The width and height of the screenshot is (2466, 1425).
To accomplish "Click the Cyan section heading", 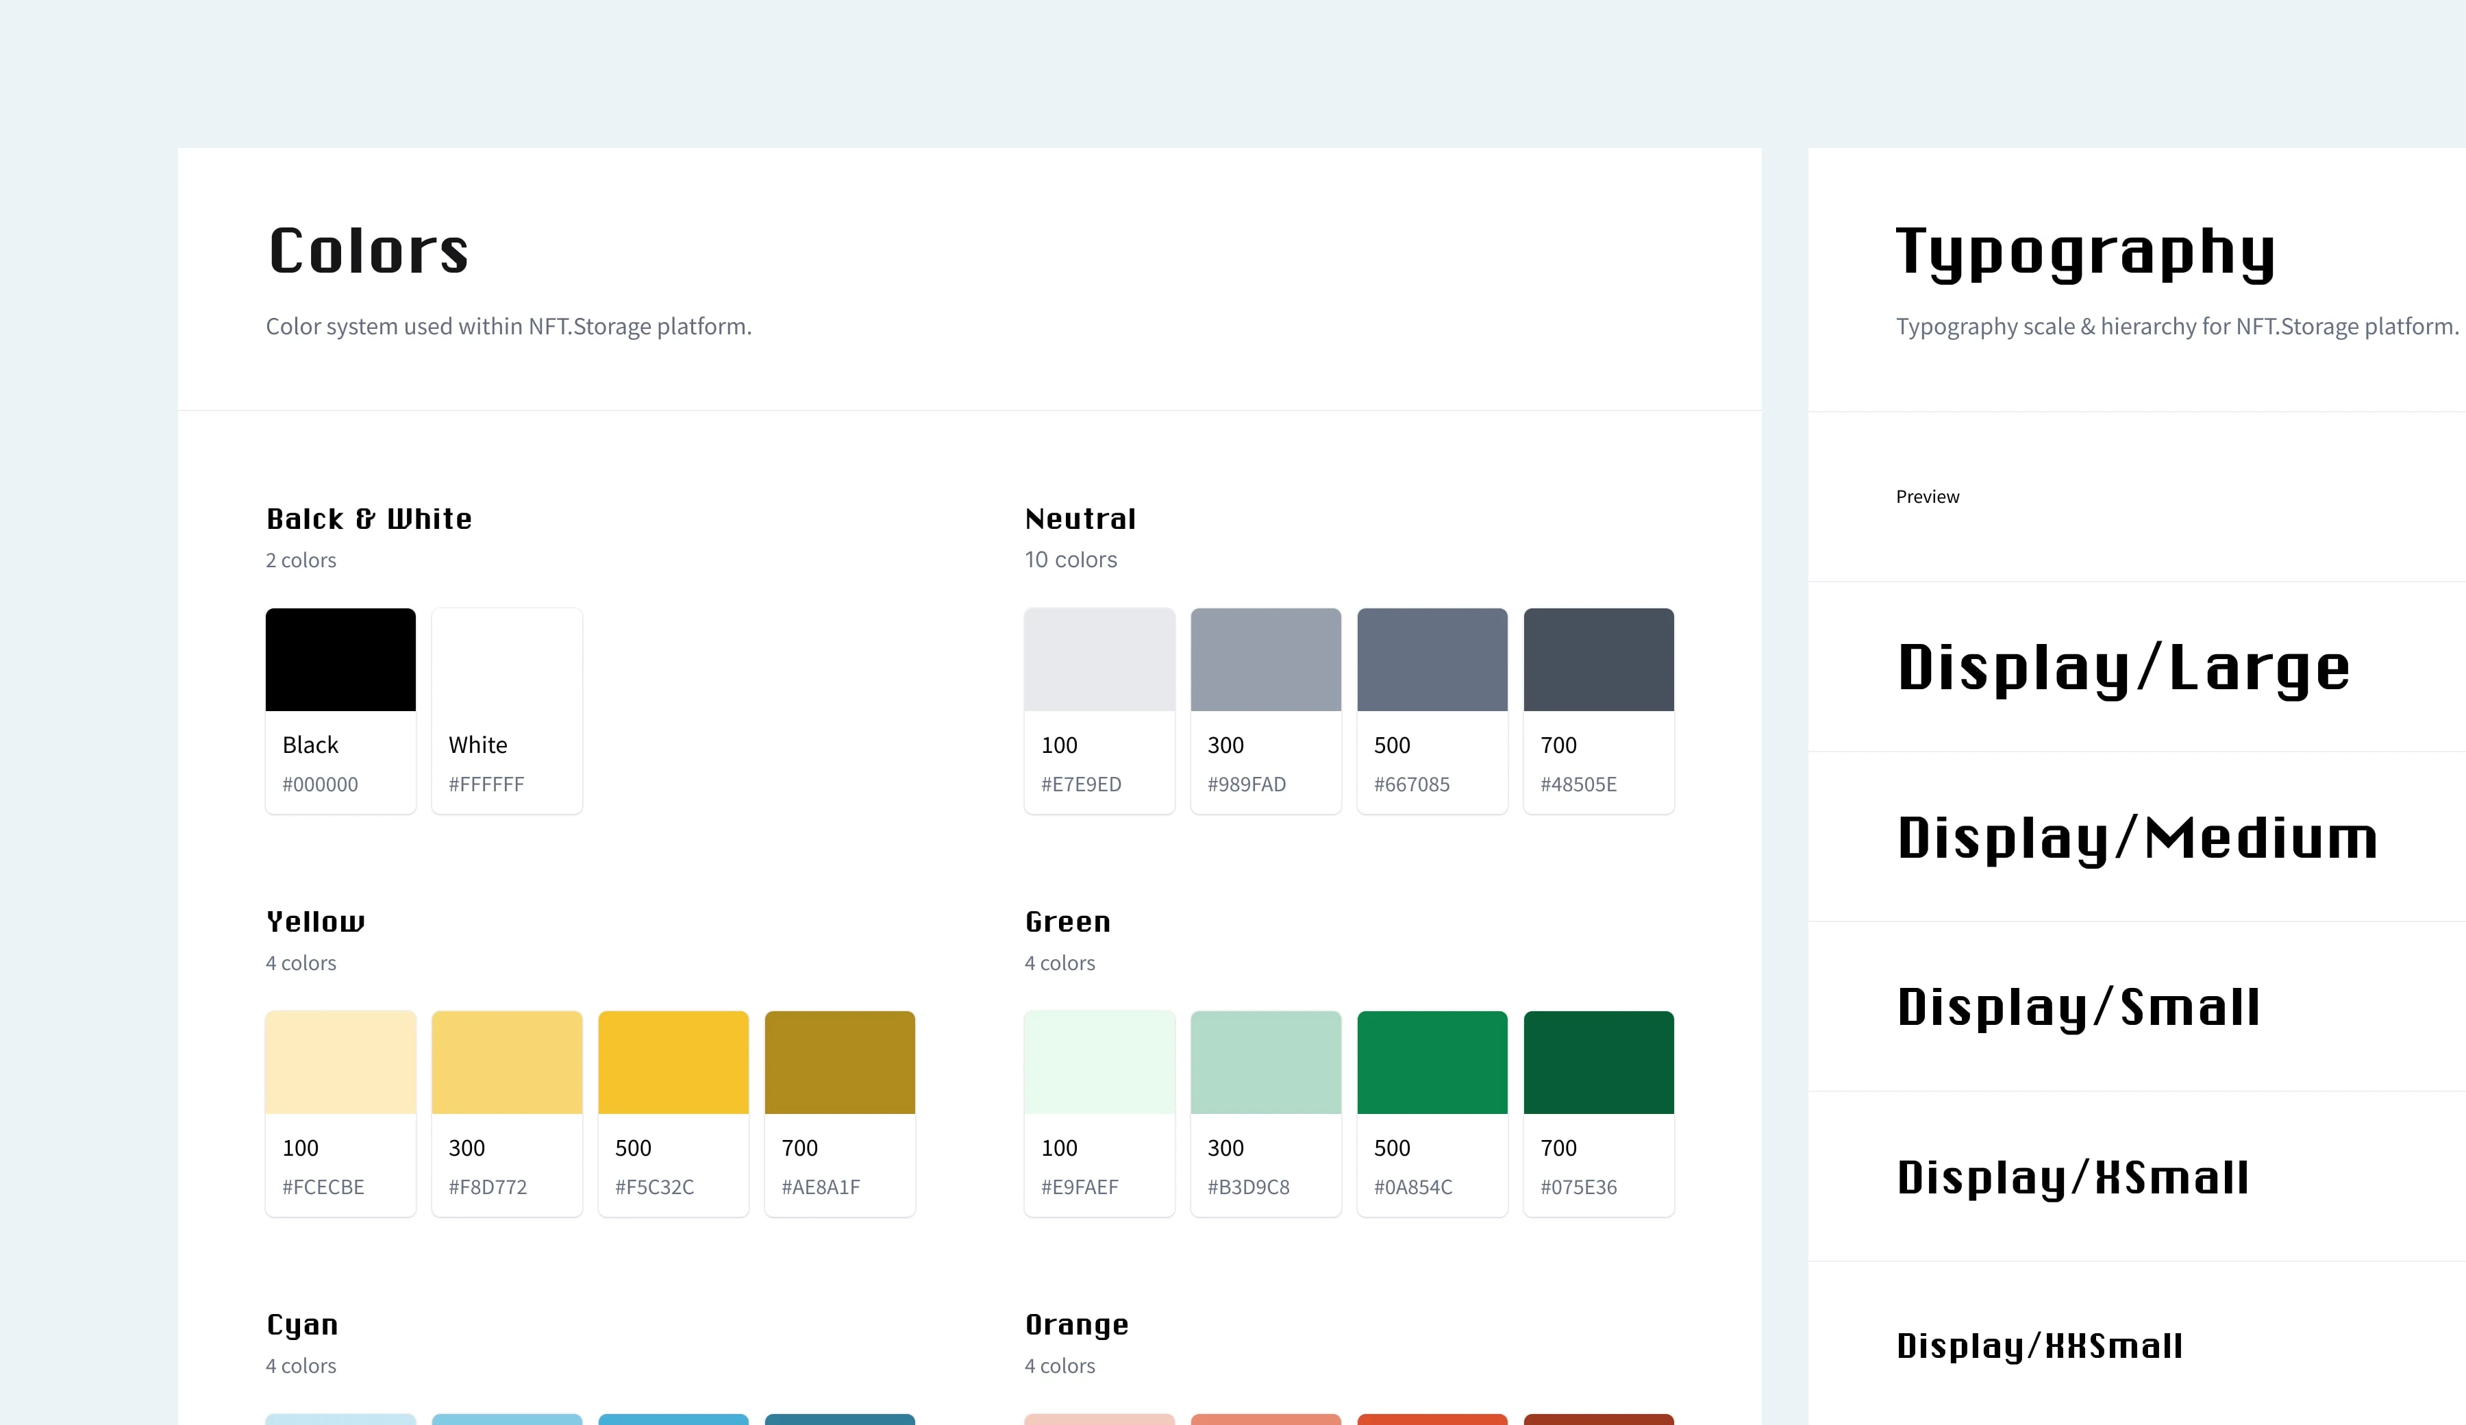I will pyautogui.click(x=302, y=1326).
